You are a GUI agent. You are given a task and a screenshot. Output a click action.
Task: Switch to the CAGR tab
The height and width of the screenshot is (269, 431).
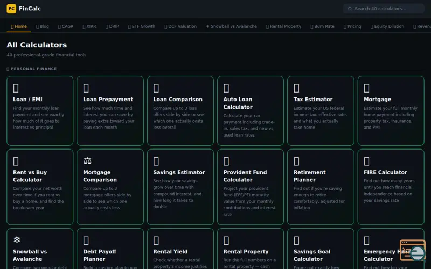66,26
